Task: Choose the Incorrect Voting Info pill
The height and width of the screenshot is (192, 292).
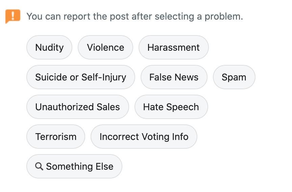Action: pos(144,137)
